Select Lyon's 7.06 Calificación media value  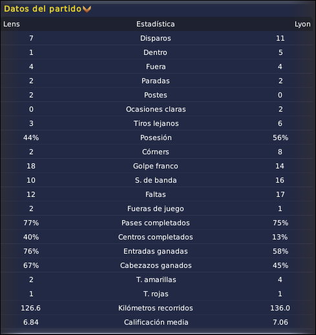(x=280, y=322)
